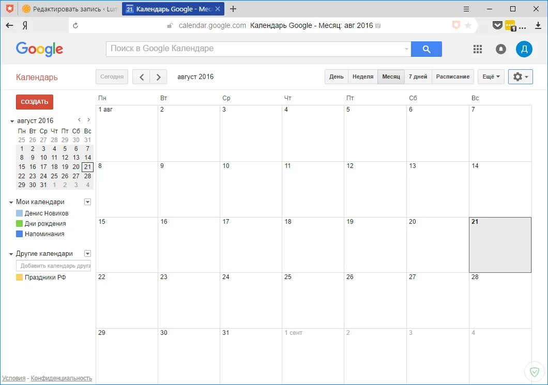Open the Google apps grid
The height and width of the screenshot is (385, 548).
tap(477, 49)
